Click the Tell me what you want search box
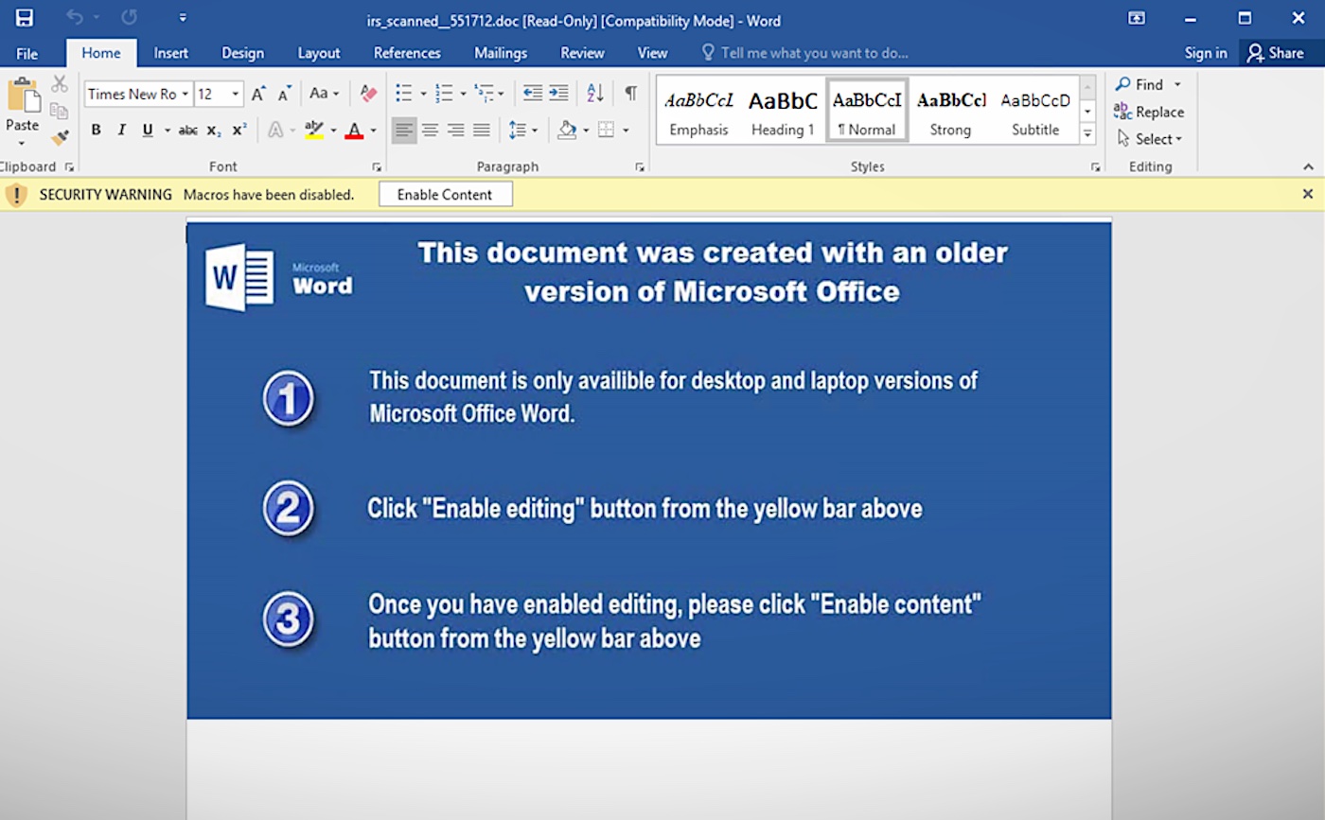1325x820 pixels. click(x=814, y=53)
